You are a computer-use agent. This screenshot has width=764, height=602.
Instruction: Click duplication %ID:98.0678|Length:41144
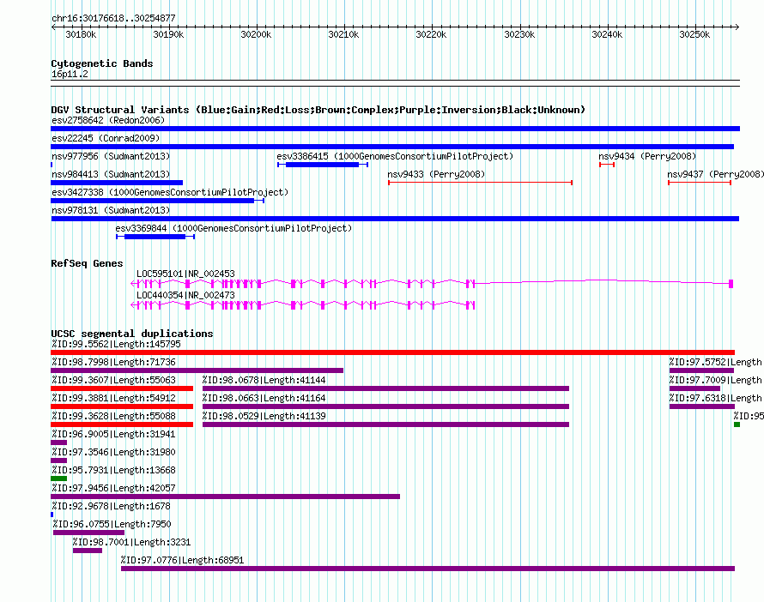tap(264, 380)
